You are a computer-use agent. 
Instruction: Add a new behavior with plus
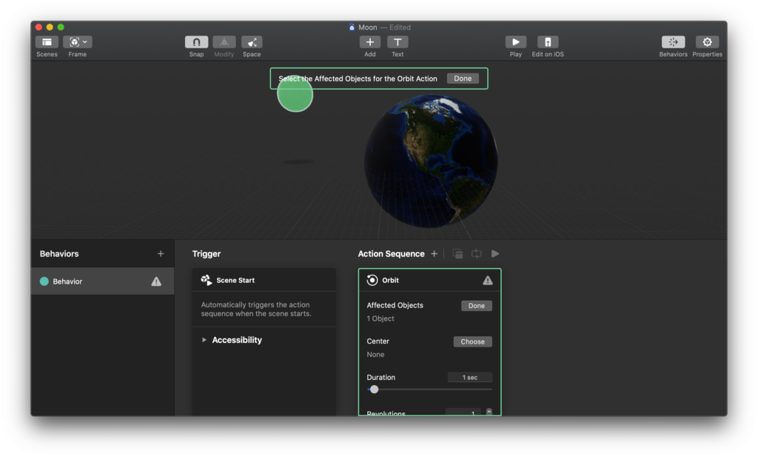(x=161, y=254)
